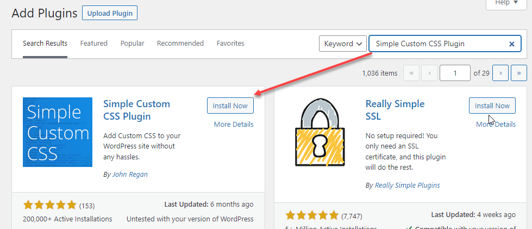Install Really Simple SSL plugin now

coord(492,106)
